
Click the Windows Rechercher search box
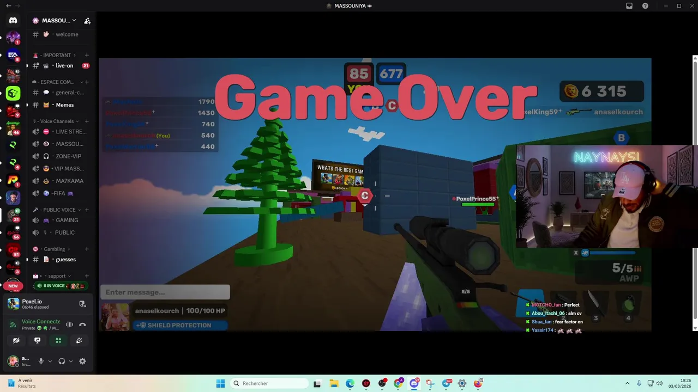[x=269, y=383]
